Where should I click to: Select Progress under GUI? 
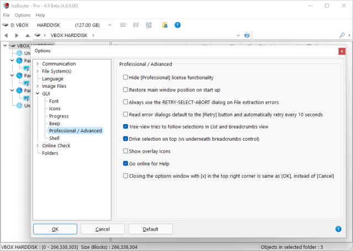[x=59, y=116]
